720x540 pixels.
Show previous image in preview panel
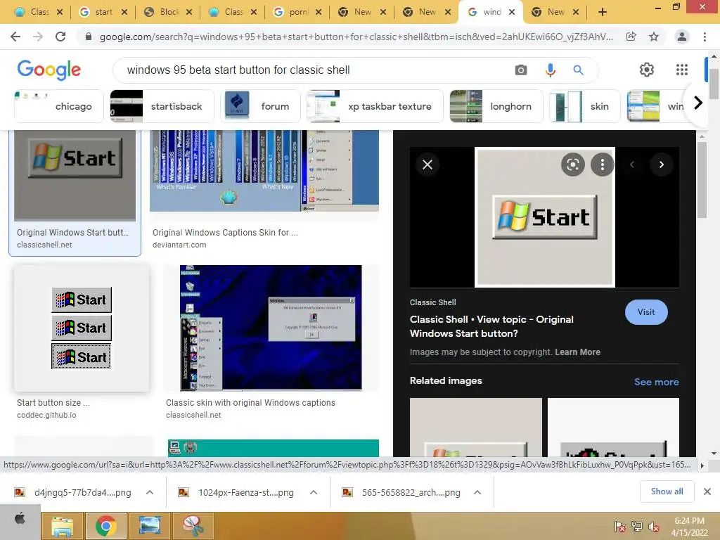(632, 165)
